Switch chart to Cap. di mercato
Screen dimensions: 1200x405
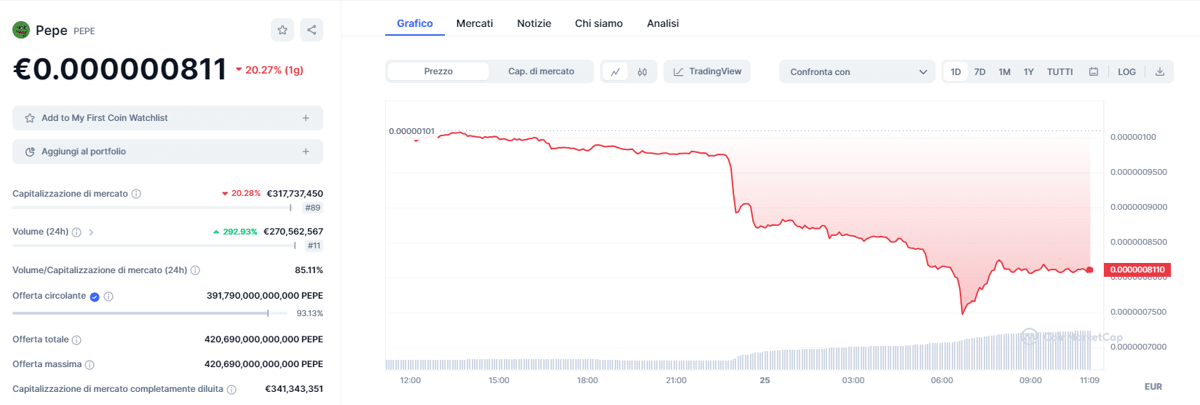point(541,71)
